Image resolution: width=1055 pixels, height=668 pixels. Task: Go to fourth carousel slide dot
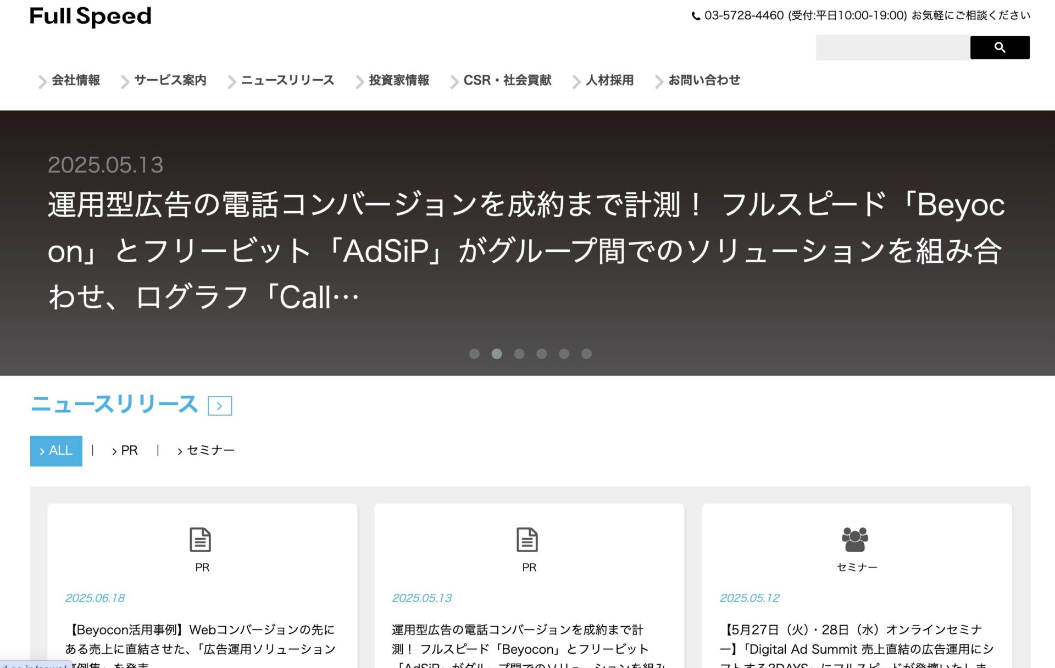[x=542, y=354]
